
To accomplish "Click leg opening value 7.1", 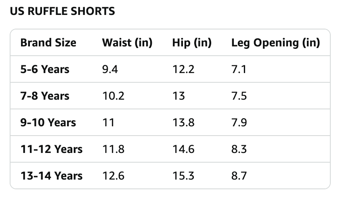I will [x=239, y=69].
